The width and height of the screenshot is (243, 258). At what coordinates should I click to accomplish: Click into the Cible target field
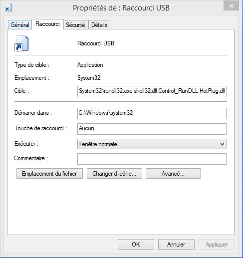(152, 91)
